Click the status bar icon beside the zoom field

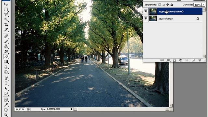click(28, 109)
